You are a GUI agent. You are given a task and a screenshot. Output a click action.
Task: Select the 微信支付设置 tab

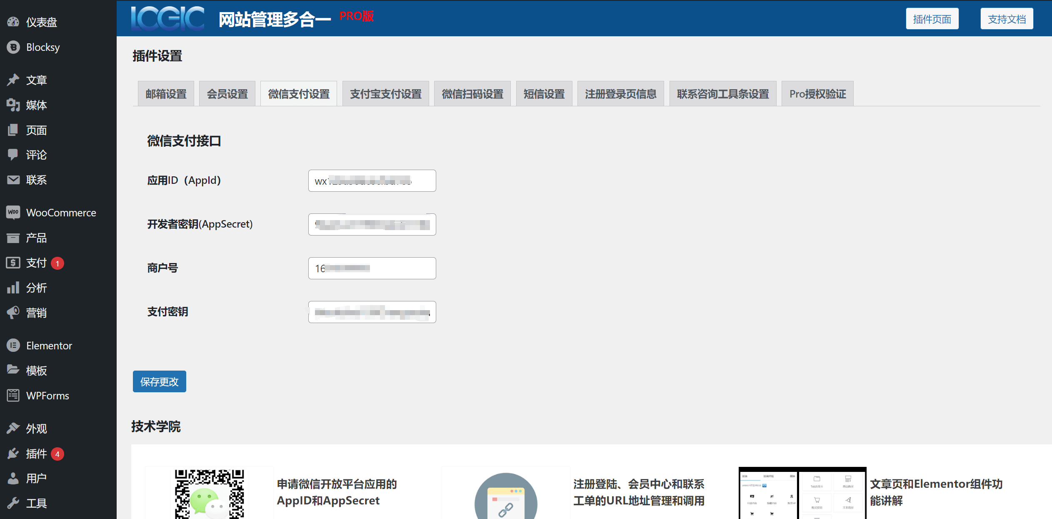[299, 94]
